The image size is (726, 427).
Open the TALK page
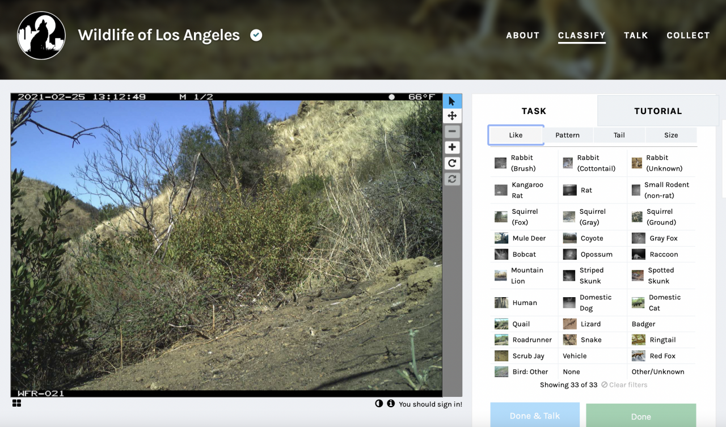(636, 35)
